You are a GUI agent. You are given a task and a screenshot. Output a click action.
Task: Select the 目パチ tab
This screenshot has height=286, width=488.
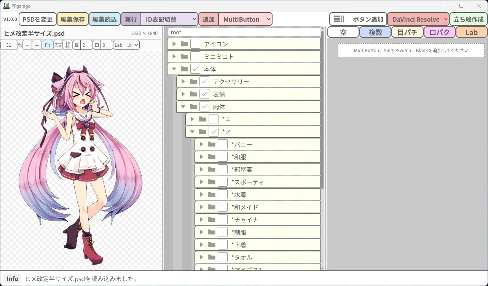[x=407, y=32]
